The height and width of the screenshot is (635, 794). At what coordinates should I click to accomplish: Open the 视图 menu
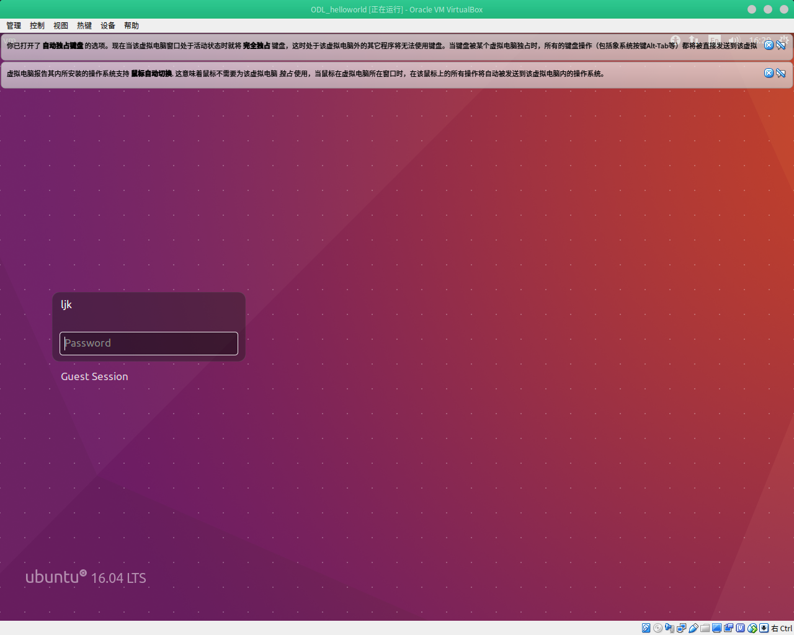click(x=61, y=25)
